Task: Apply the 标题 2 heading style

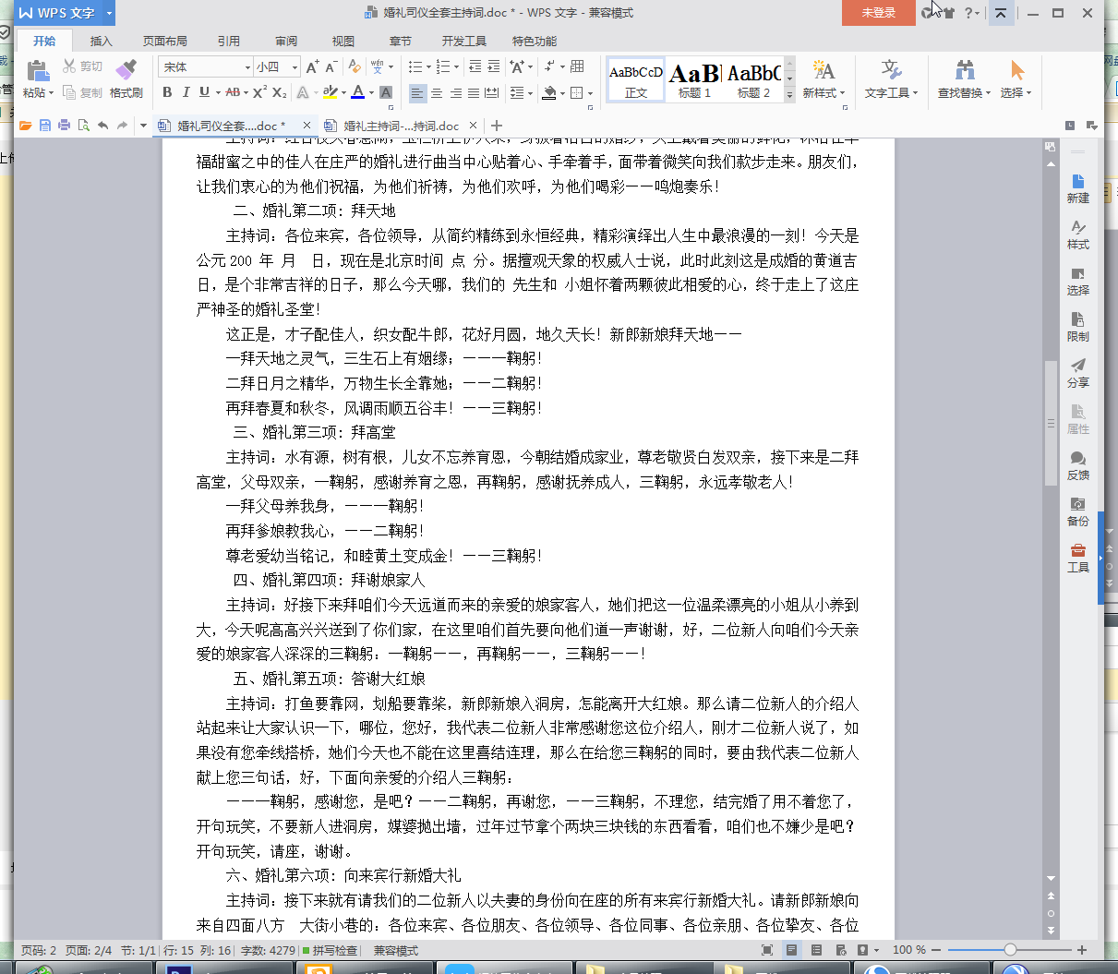Action: click(x=754, y=79)
